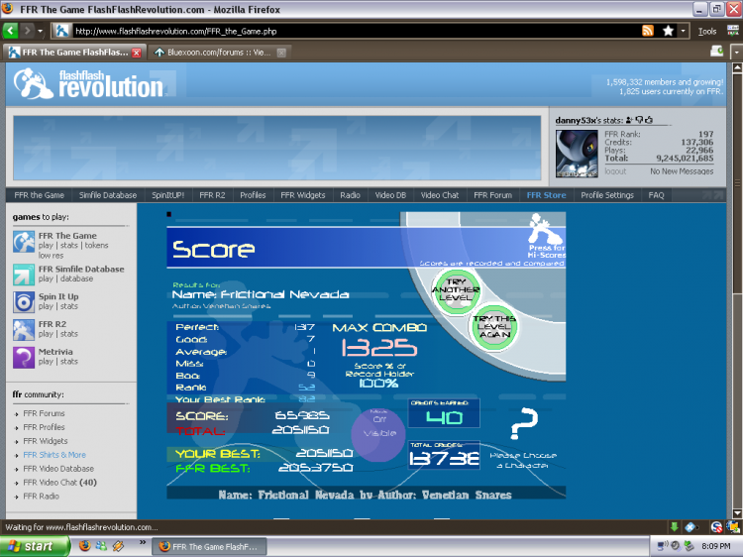Open FFR Widgets nav item
The height and width of the screenshot is (557, 743).
pyautogui.click(x=303, y=195)
